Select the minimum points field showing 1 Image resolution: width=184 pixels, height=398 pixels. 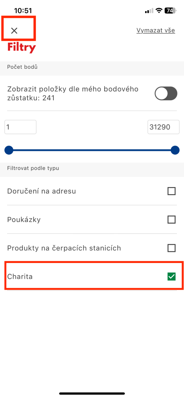20,127
